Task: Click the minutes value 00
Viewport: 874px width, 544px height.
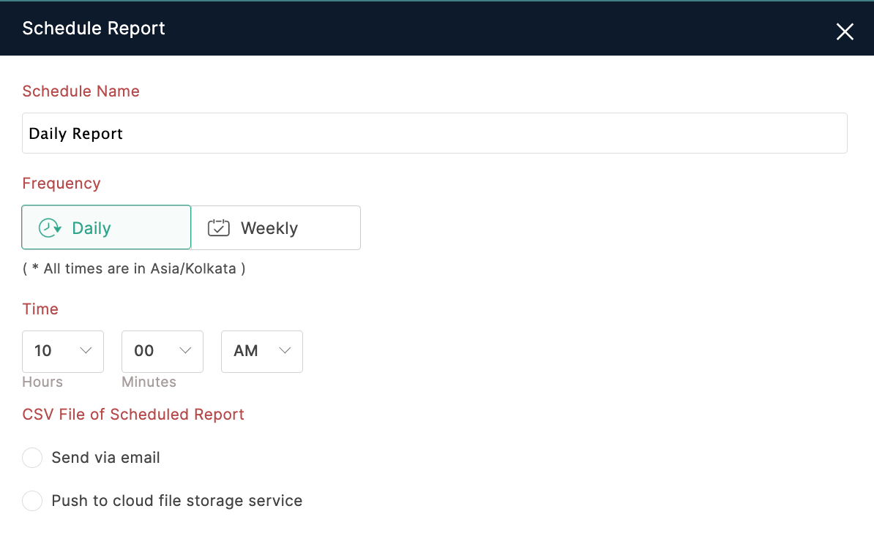Action: [x=144, y=351]
